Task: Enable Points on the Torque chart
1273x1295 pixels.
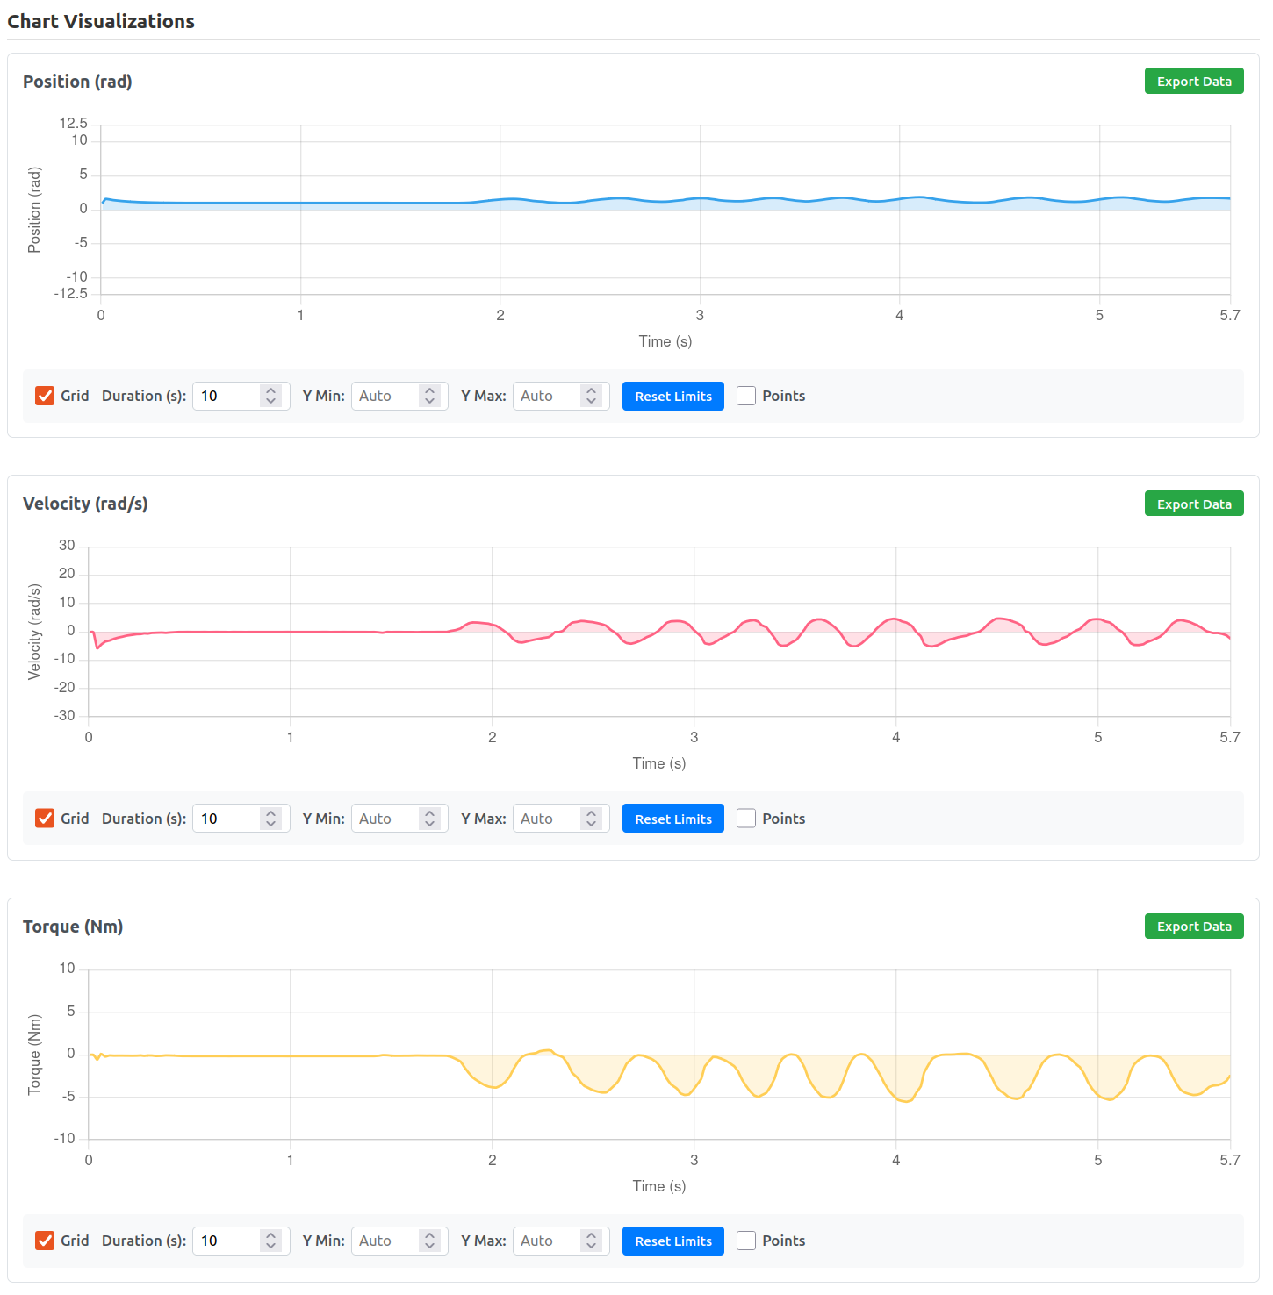Action: point(745,1241)
